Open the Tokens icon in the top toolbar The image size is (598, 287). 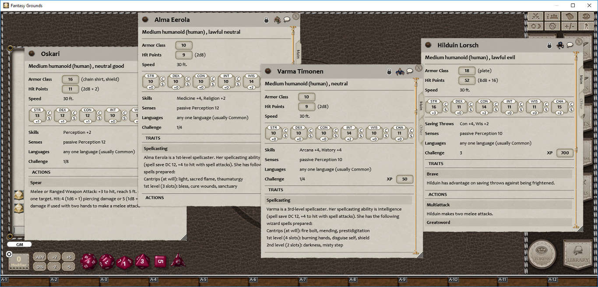[587, 16]
